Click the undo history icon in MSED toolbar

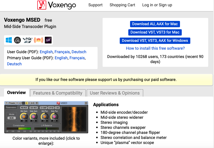pyautogui.click(x=20, y=103)
